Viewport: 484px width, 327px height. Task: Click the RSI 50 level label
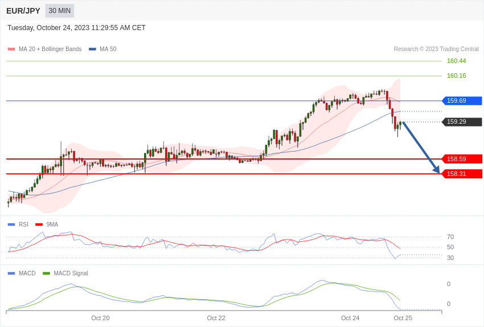coord(450,247)
